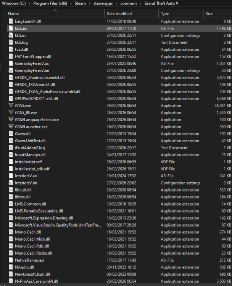Click the ELS.ini configuration file icon

(11, 35)
